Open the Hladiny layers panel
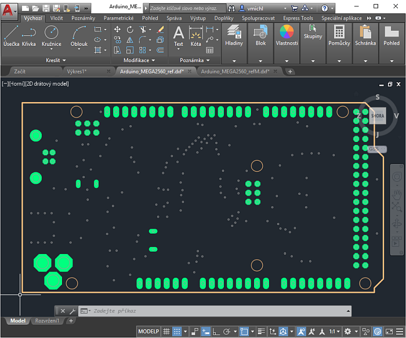The width and height of the screenshot is (406, 338). click(234, 35)
